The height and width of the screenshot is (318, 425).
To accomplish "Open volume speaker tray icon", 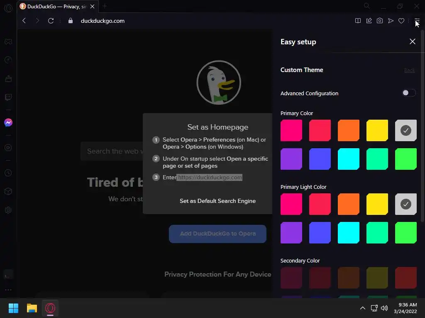I will [x=384, y=308].
